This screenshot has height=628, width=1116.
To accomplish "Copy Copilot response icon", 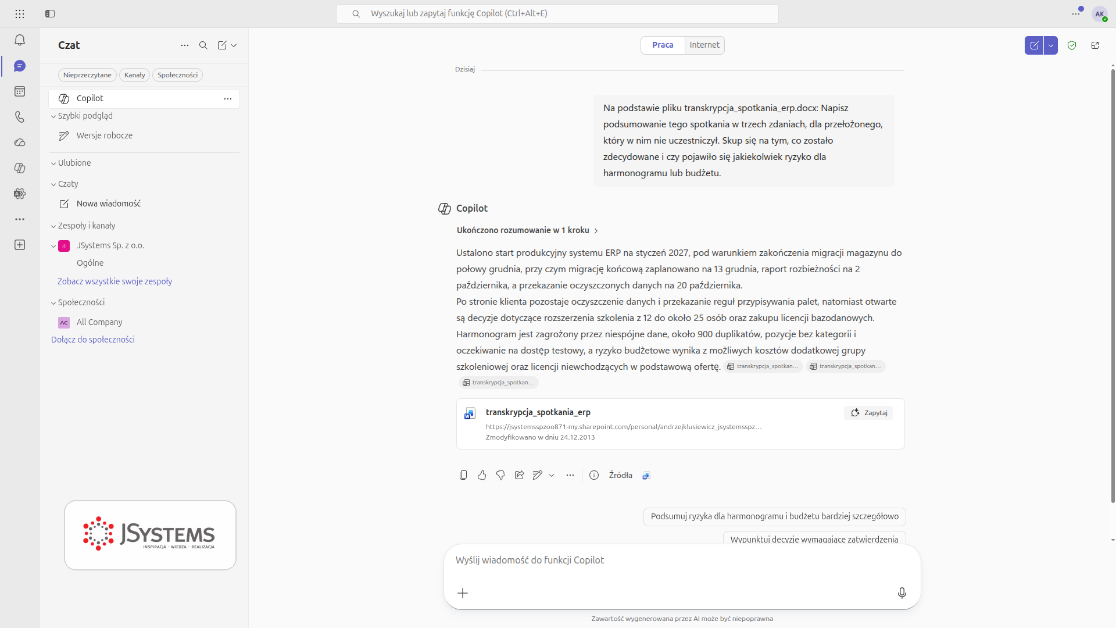I will 463,475.
